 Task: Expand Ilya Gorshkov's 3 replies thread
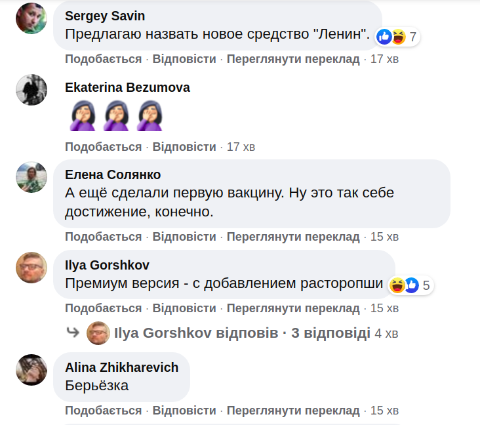[242, 333]
